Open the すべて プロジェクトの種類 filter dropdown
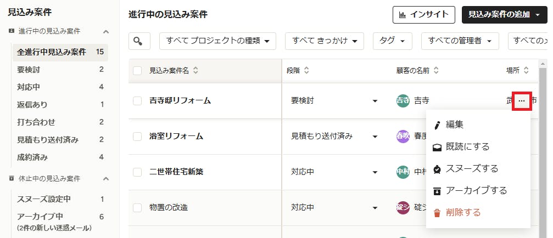The height and width of the screenshot is (238, 553). (217, 41)
